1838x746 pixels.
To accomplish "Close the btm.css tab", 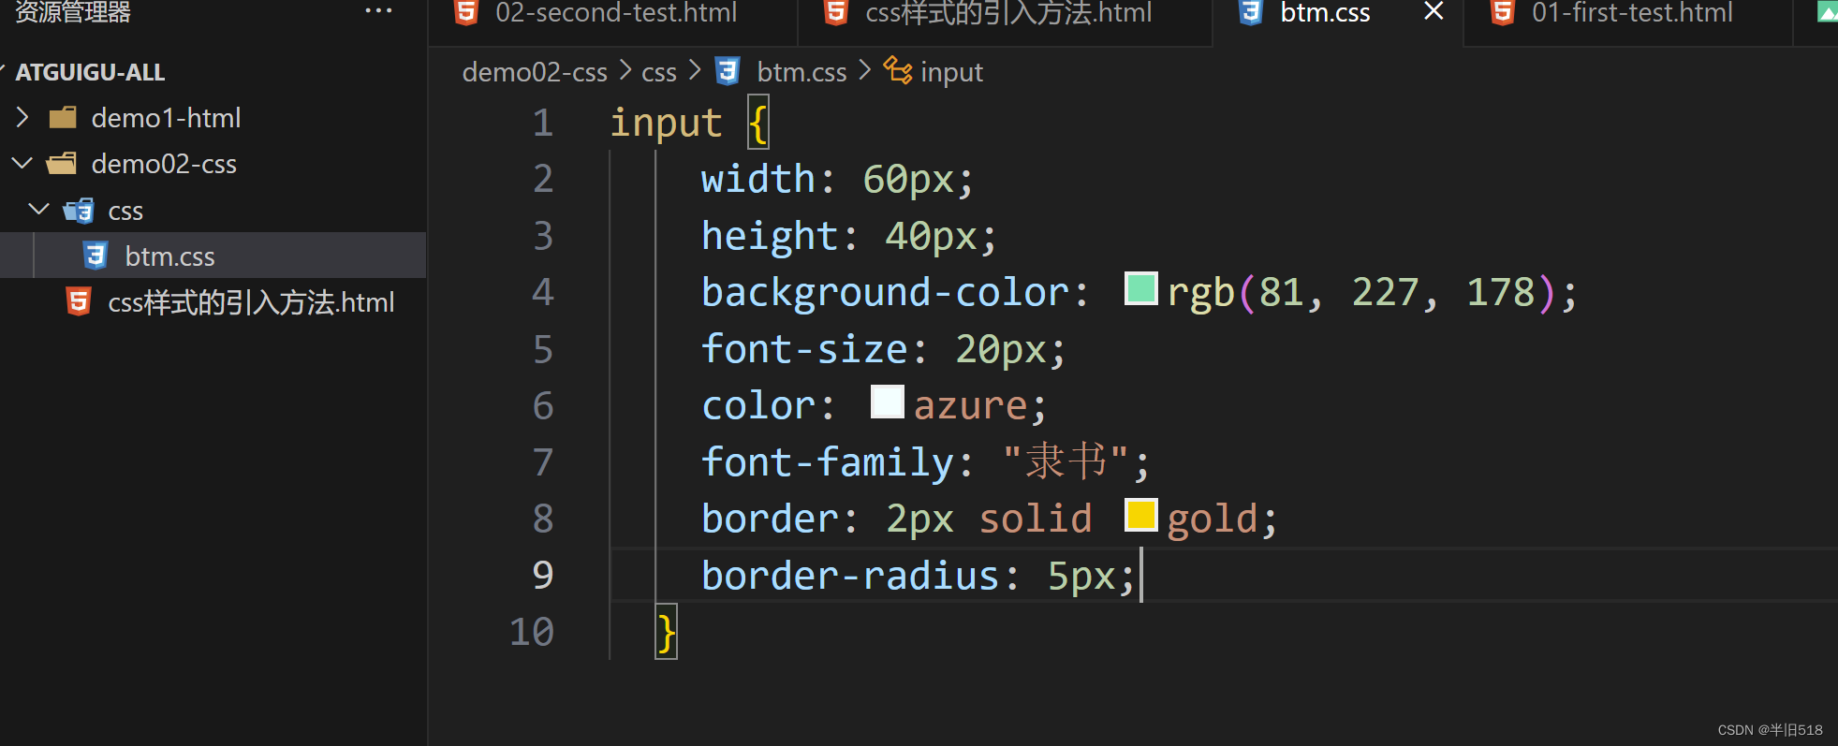I will click(1434, 11).
